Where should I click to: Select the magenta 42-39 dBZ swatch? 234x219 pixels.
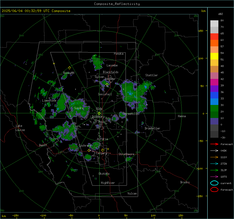coord(214,82)
